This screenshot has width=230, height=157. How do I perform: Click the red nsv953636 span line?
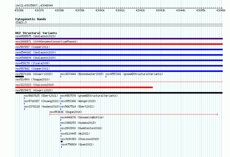point(134,114)
